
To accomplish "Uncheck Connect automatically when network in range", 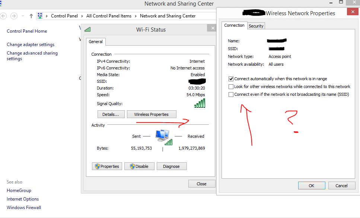I will click(231, 79).
